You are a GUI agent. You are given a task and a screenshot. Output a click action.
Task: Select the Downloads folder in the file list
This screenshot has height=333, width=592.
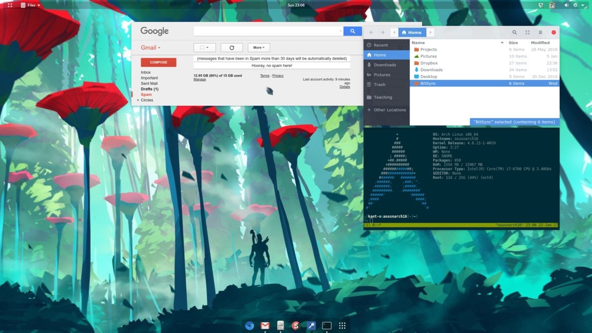click(485, 70)
